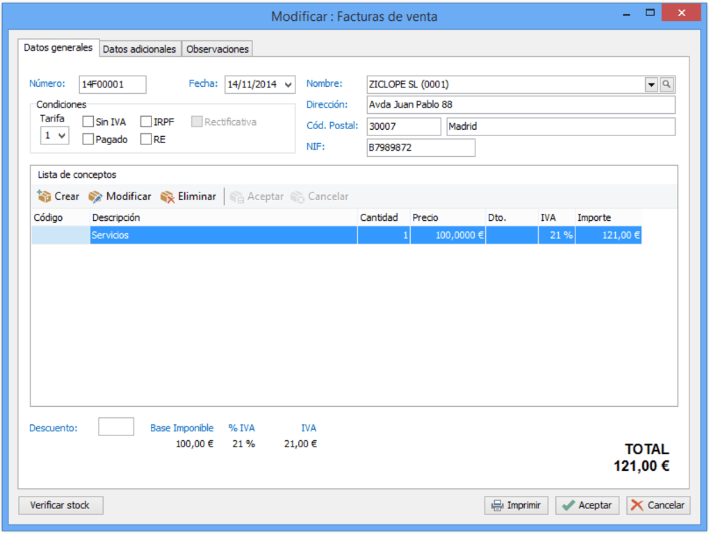
Task: Click the Modificar icon in the concepts toolbar
Action: (95, 197)
